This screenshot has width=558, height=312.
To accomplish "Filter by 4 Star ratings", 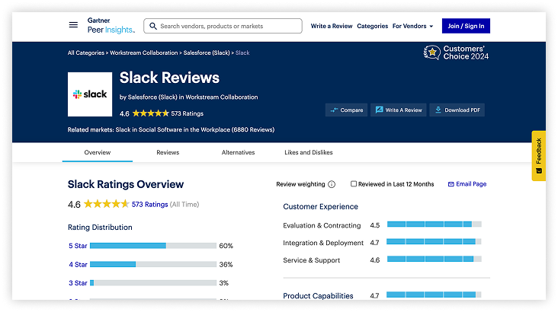I will pyautogui.click(x=78, y=264).
